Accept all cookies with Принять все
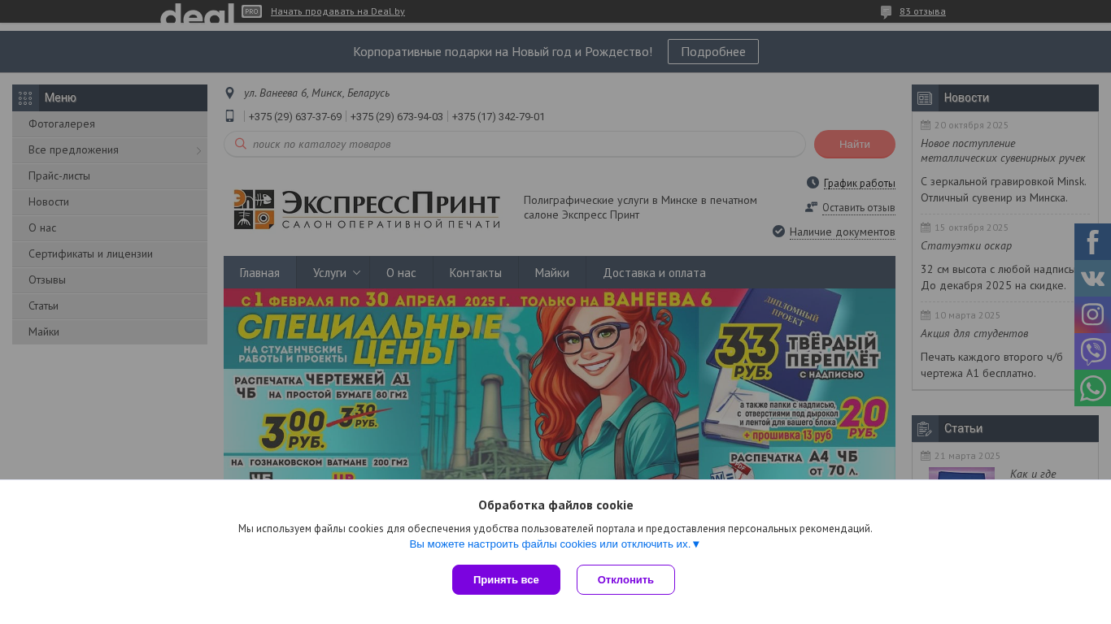The image size is (1111, 624). (x=506, y=579)
